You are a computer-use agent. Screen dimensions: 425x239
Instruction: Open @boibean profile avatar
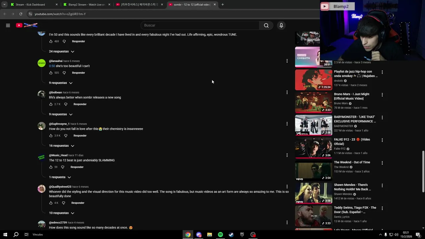tap(42, 94)
